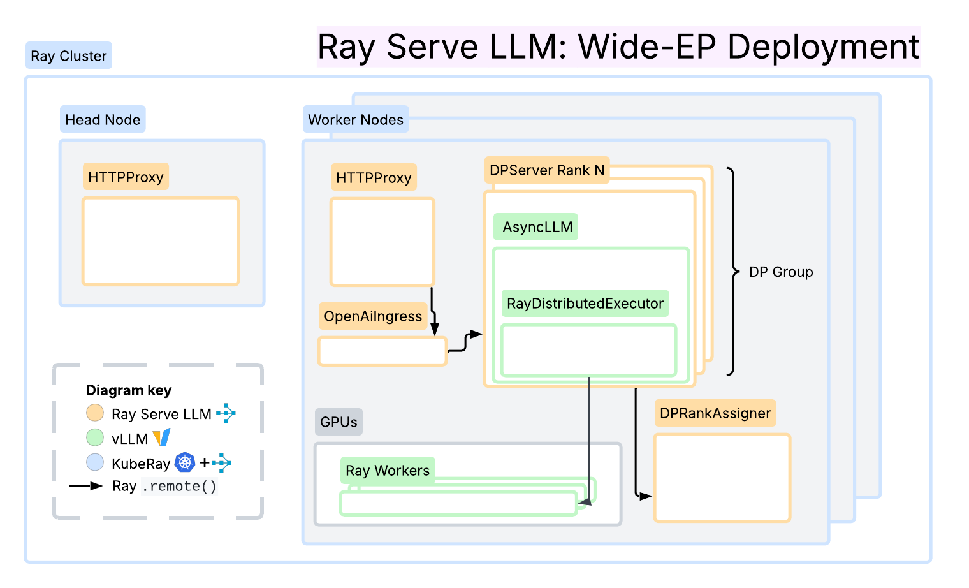Click the RayDistributedExecutor label
The height and width of the screenshot is (588, 969).
pyautogui.click(x=585, y=304)
